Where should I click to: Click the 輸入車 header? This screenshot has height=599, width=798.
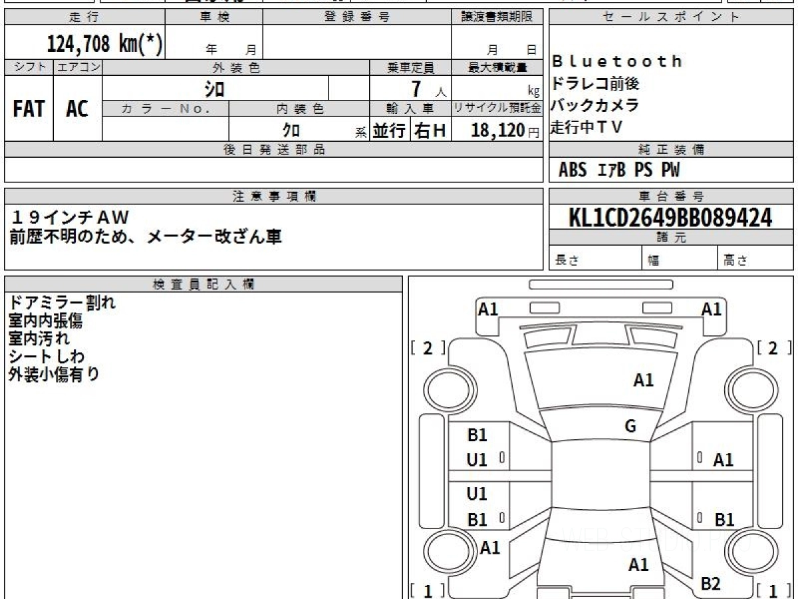click(410, 108)
